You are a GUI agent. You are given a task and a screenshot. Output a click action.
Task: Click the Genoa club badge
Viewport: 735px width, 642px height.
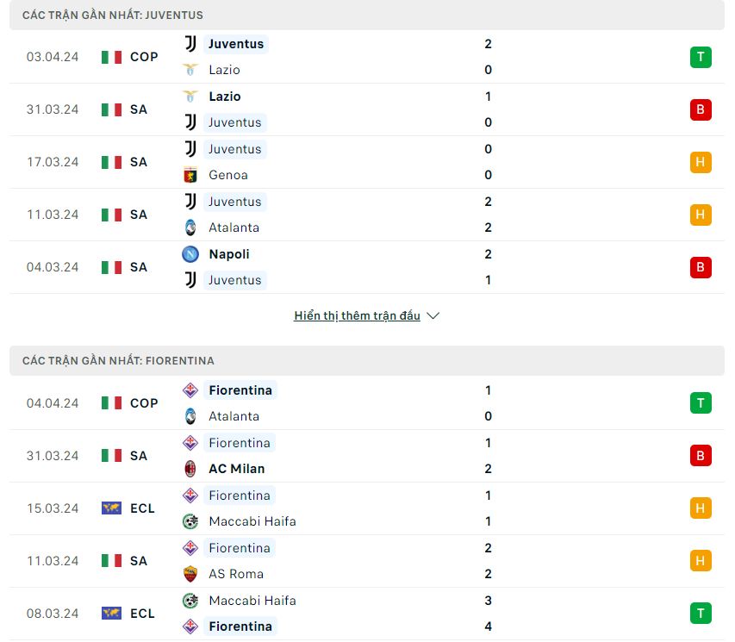click(x=192, y=175)
